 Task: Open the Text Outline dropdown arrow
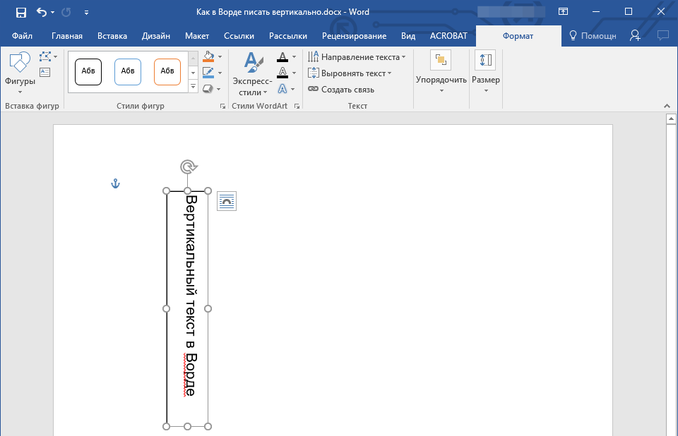pos(295,73)
